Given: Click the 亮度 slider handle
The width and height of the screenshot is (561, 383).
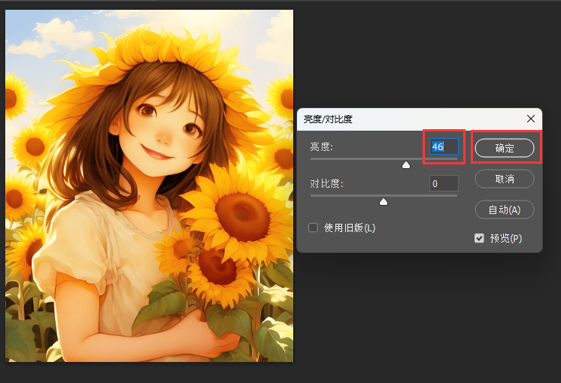Looking at the screenshot, I should (406, 164).
